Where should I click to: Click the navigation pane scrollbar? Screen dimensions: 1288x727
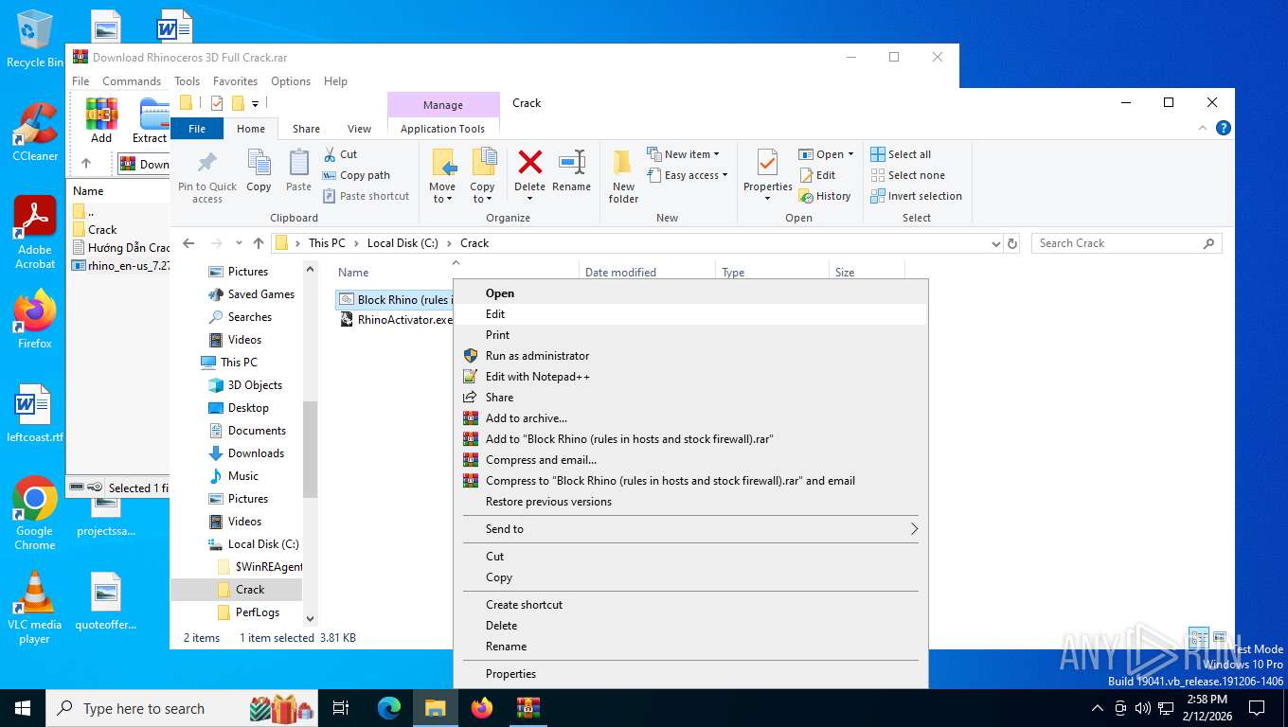310,450
